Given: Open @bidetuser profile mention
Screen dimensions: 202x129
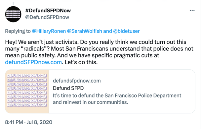Looking at the screenshot, I should pyautogui.click(x=126, y=31).
